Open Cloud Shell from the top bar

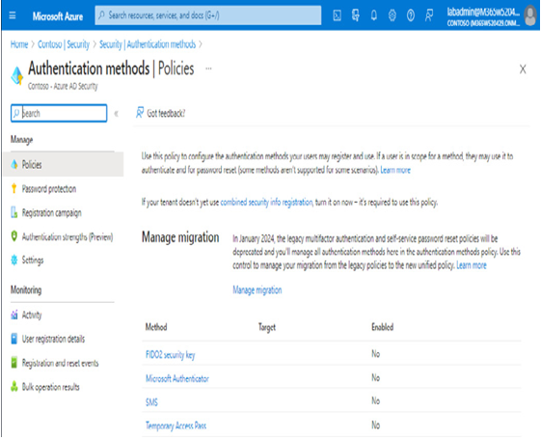338,15
